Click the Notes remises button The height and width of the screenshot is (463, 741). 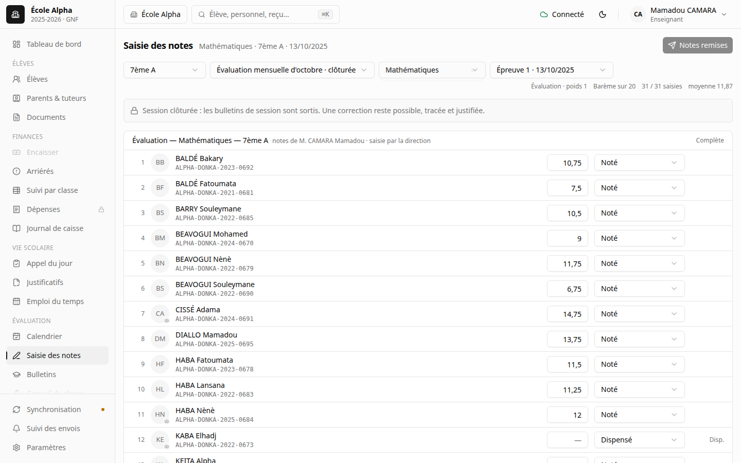(x=698, y=45)
